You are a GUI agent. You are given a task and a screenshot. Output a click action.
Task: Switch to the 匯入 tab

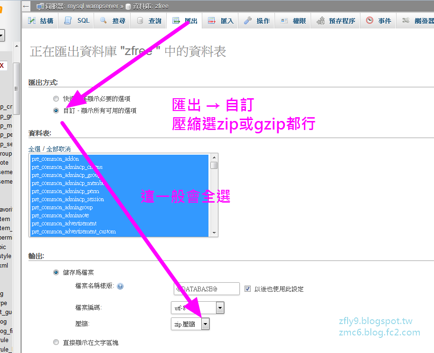pyautogui.click(x=220, y=21)
